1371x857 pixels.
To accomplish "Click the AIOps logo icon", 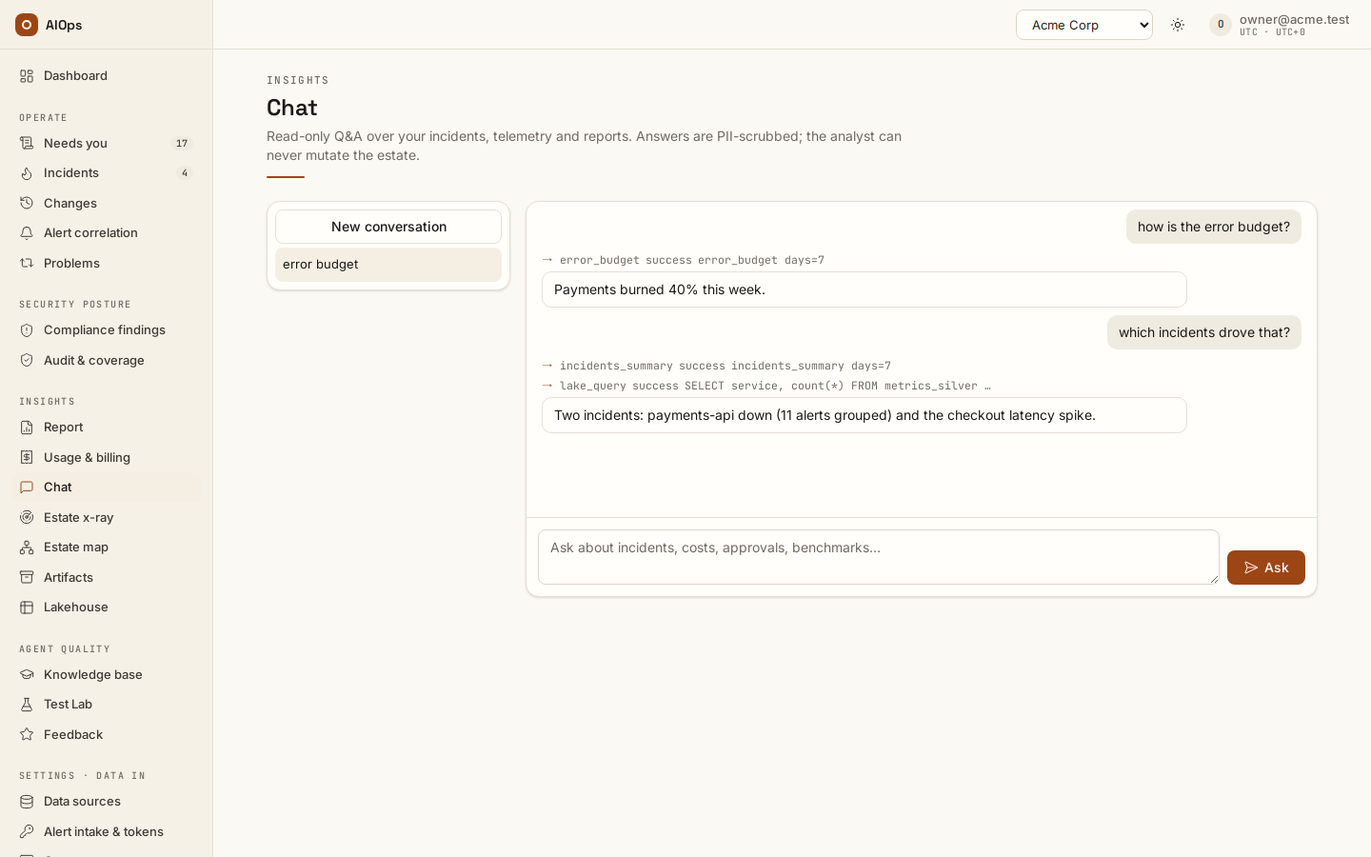I will tap(27, 25).
